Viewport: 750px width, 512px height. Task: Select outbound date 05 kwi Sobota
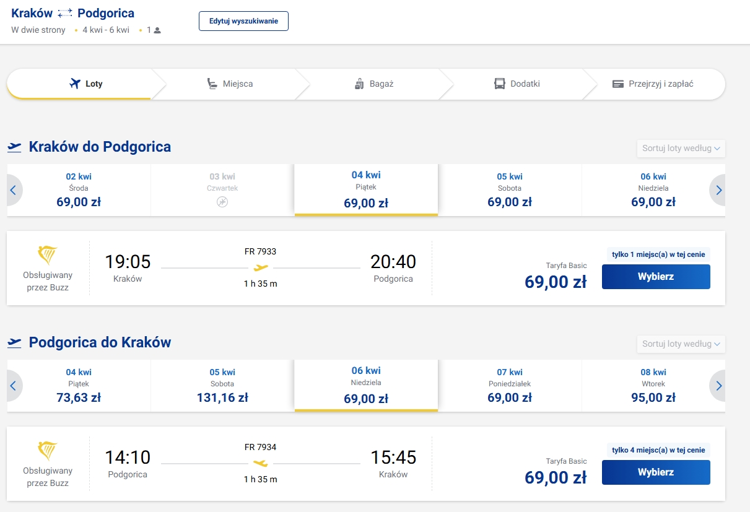click(x=510, y=189)
